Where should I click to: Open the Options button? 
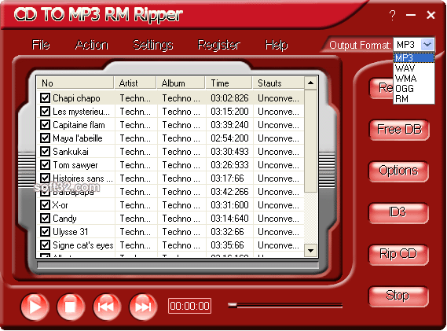pos(398,171)
